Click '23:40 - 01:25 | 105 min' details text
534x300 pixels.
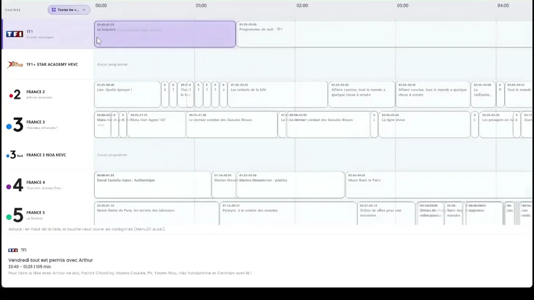[29, 267]
